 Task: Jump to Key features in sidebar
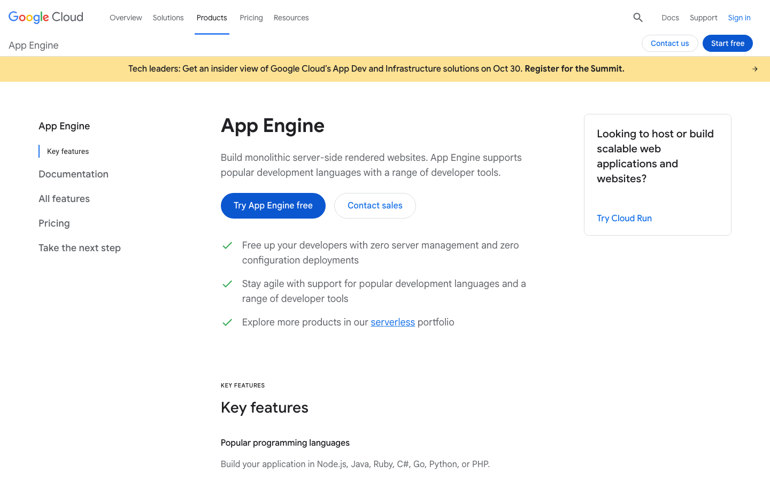tap(68, 151)
